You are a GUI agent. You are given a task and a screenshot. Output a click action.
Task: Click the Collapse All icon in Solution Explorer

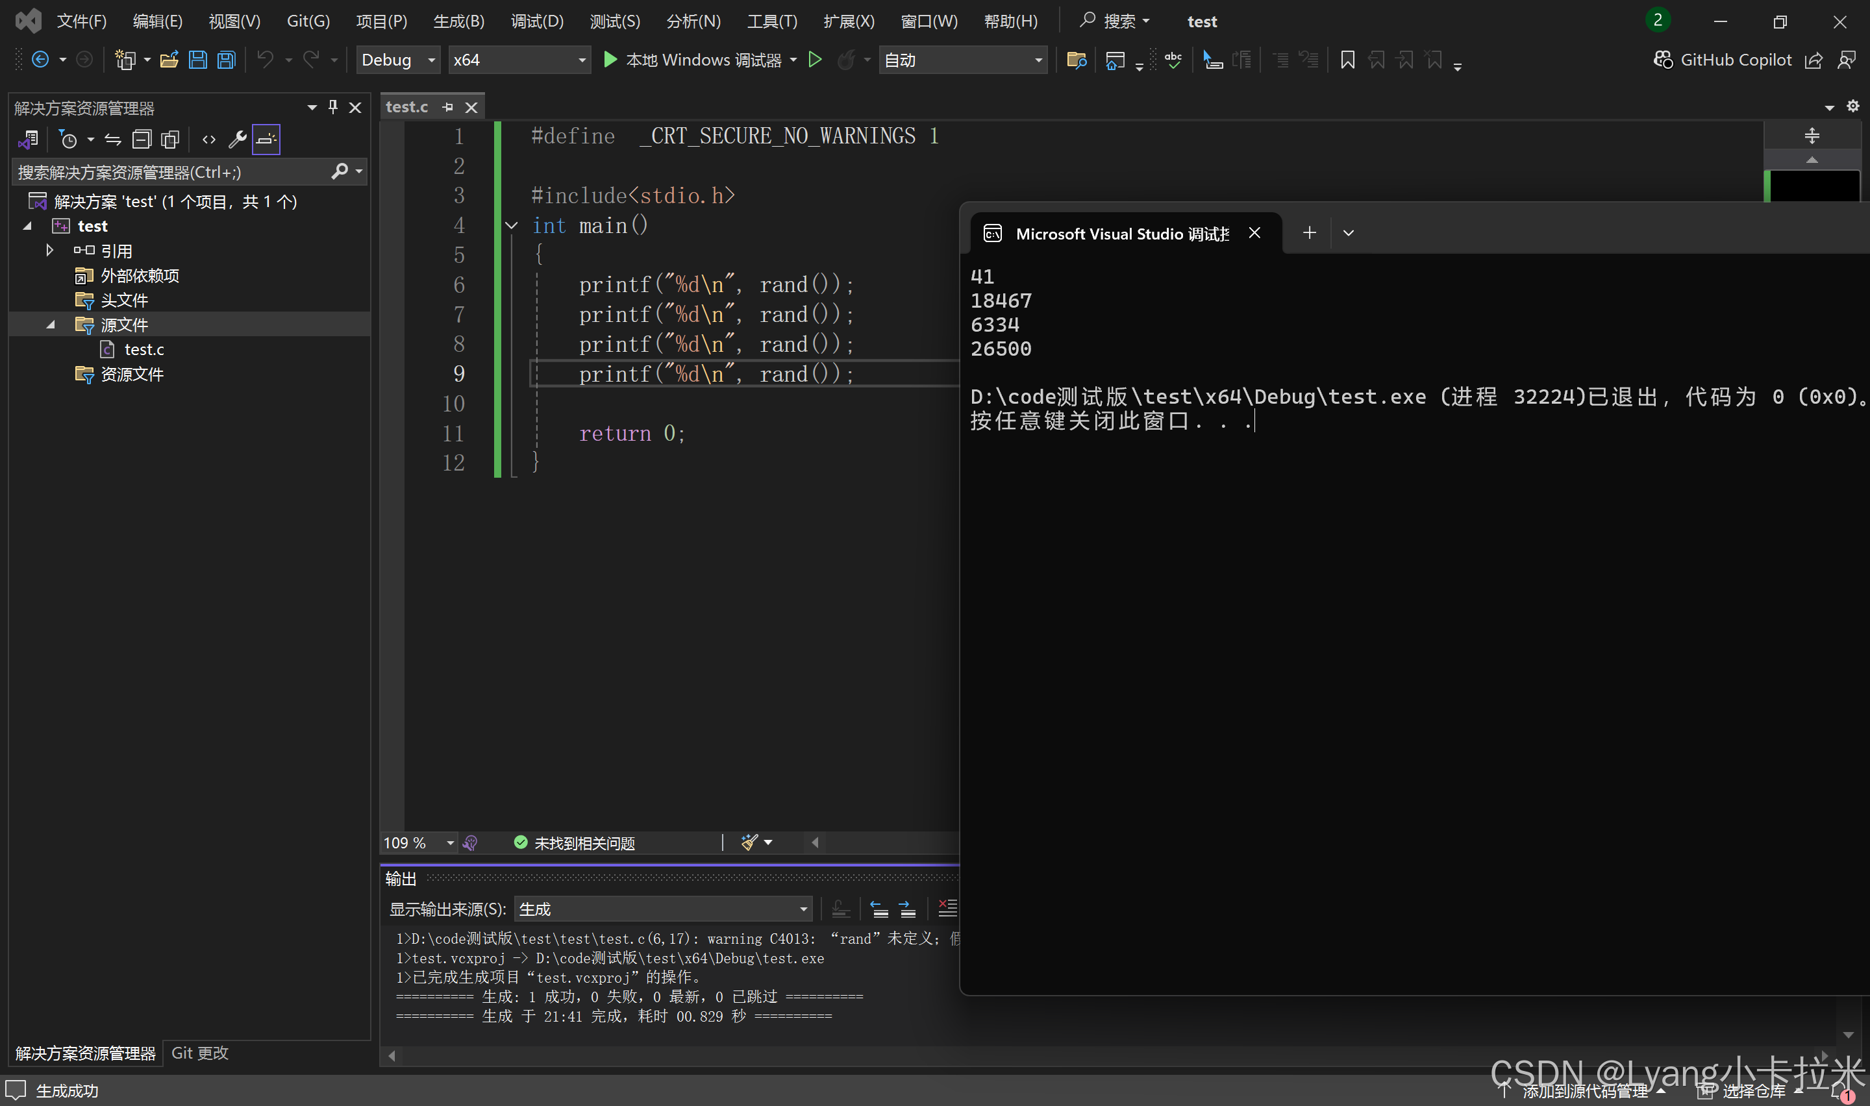pos(142,140)
